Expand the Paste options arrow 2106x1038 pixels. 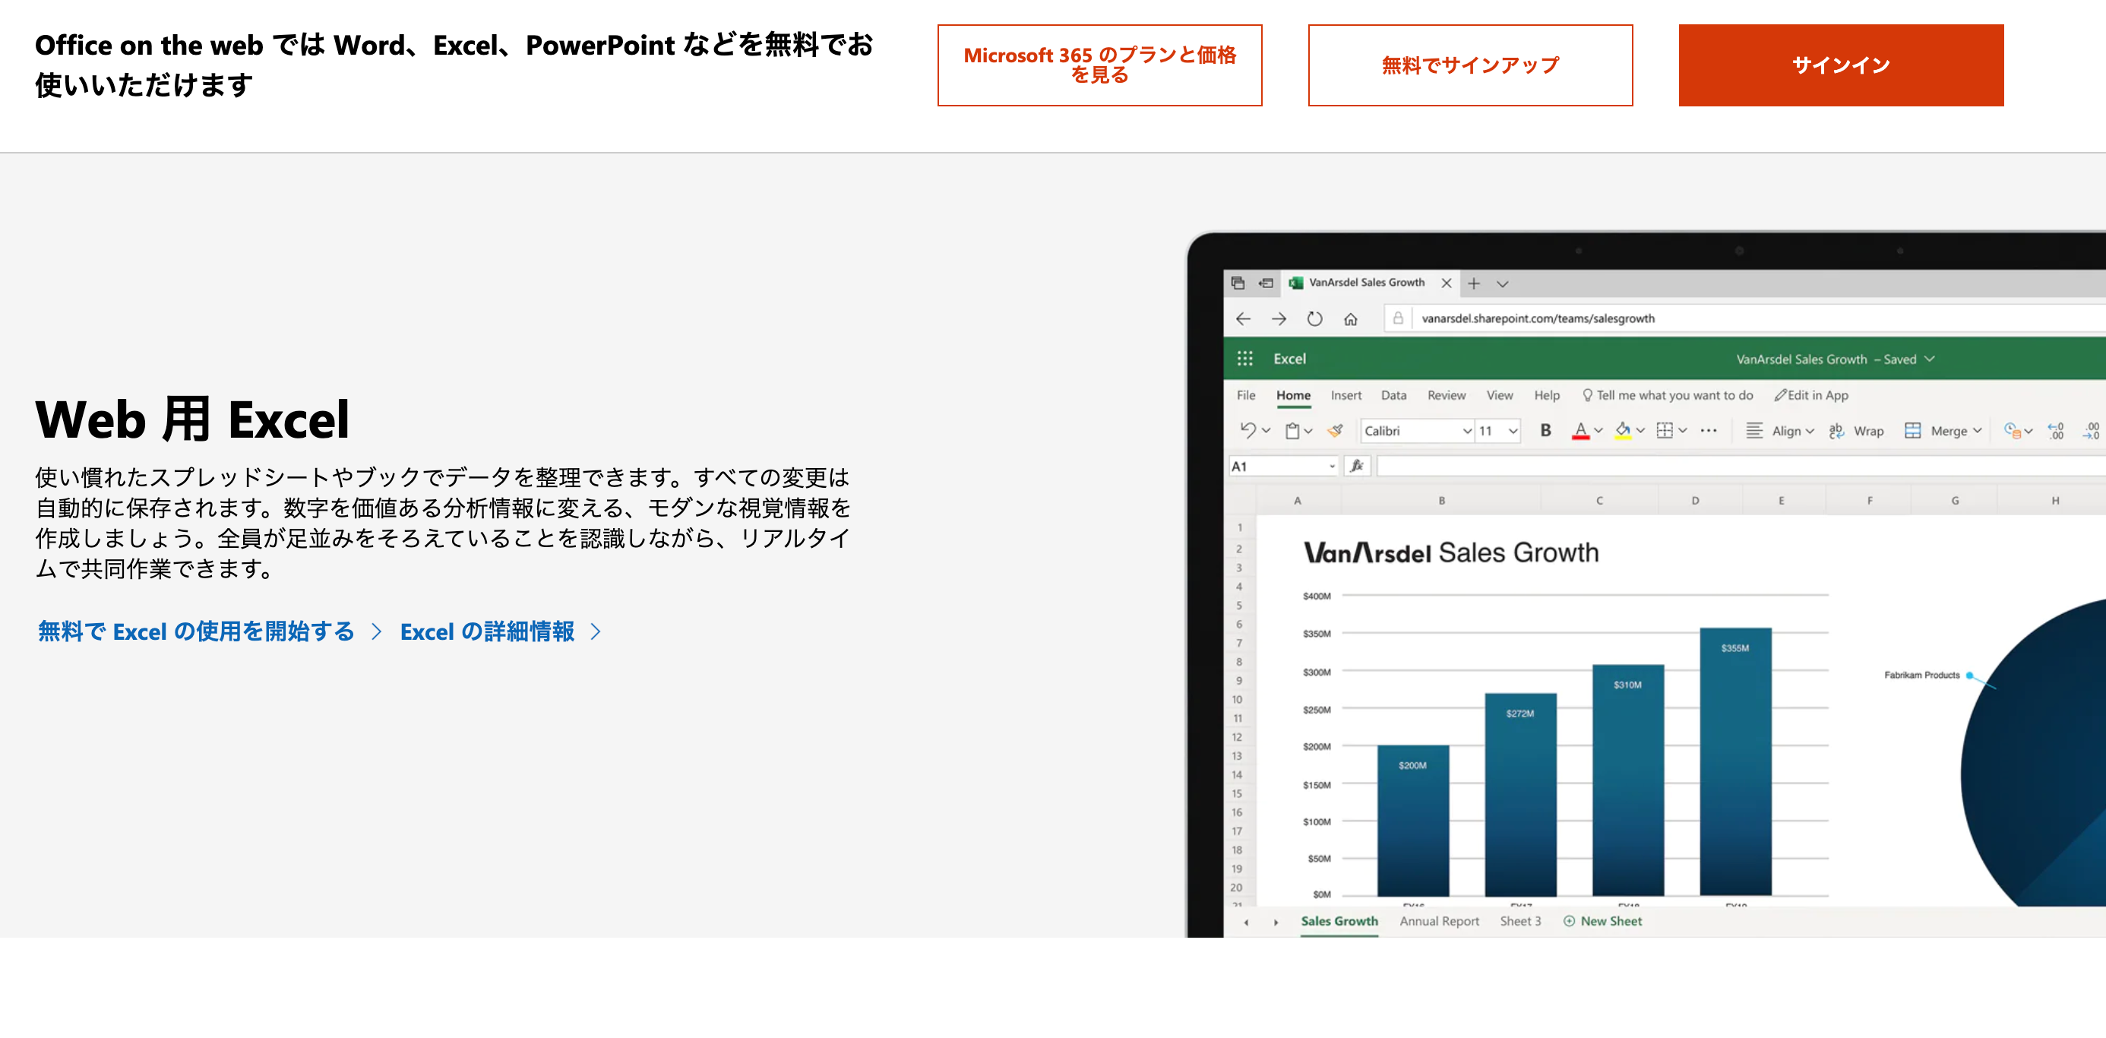click(1308, 431)
